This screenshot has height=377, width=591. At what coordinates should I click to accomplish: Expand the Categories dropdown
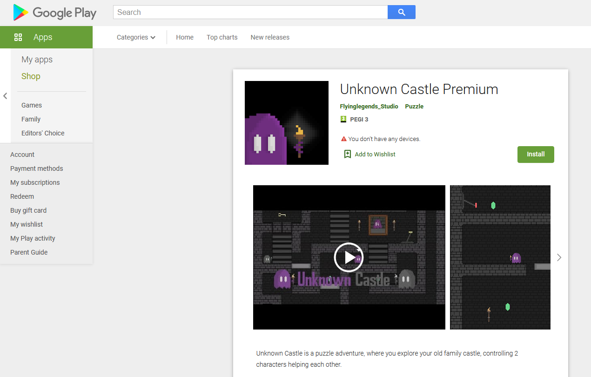coord(136,37)
